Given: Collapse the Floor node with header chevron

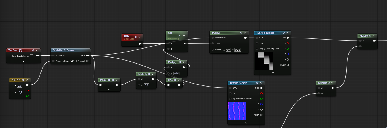Looking at the screenshot, I should [179, 80].
